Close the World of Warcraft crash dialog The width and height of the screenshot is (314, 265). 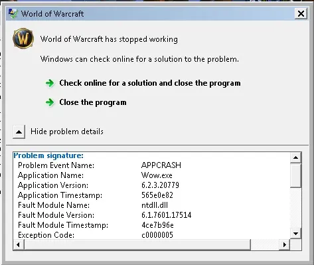click(301, 14)
